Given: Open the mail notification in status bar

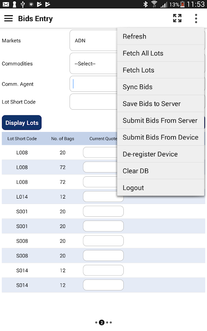Looking at the screenshot, I should click(x=6, y=4).
